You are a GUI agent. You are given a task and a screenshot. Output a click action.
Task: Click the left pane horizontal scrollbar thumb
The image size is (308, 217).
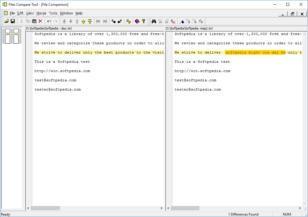tap(45, 208)
